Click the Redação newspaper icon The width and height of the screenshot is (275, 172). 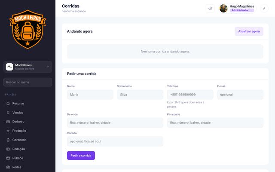tap(8, 149)
